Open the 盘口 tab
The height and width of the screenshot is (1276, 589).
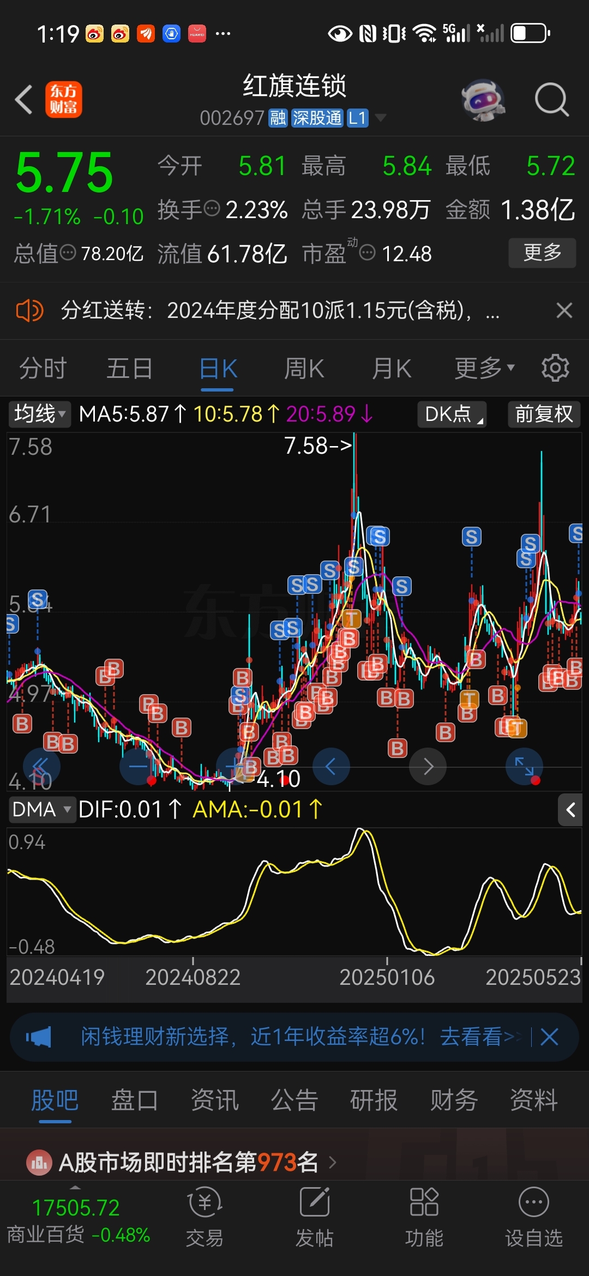coord(134,1100)
